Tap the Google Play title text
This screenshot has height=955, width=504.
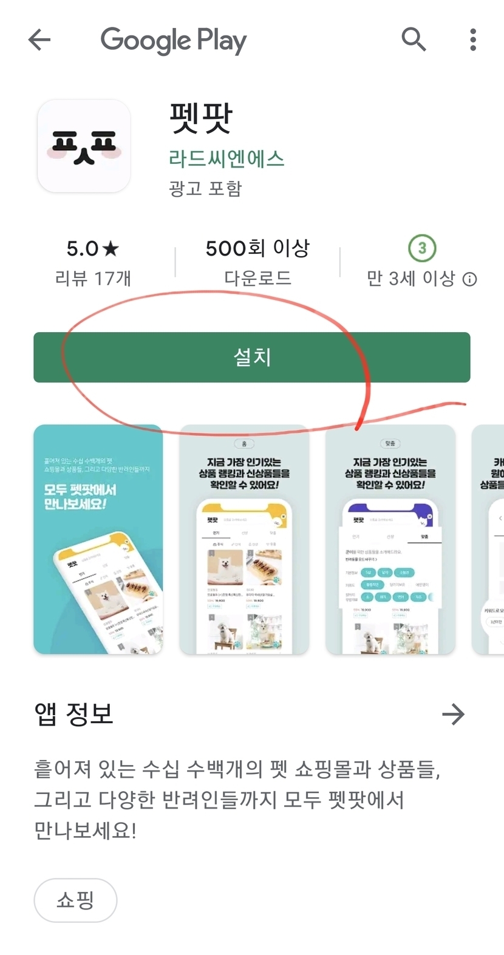(174, 41)
